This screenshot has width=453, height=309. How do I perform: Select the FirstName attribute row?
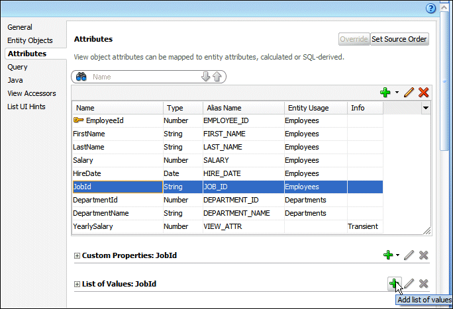(x=228, y=134)
